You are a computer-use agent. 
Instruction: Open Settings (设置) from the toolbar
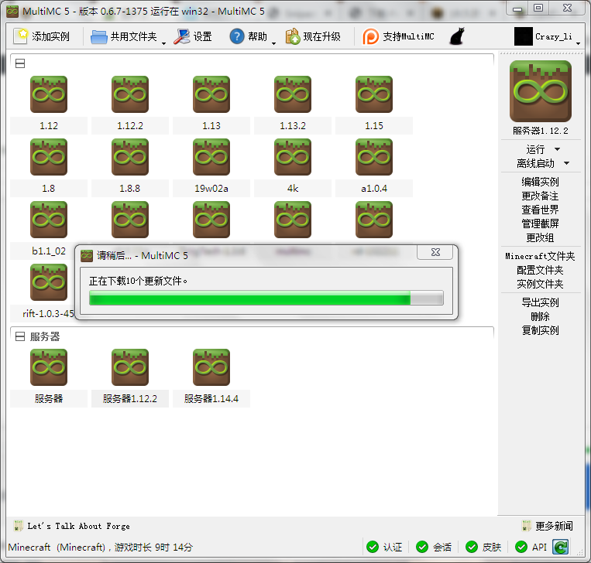(193, 36)
